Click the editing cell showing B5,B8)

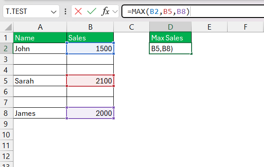[170, 48]
